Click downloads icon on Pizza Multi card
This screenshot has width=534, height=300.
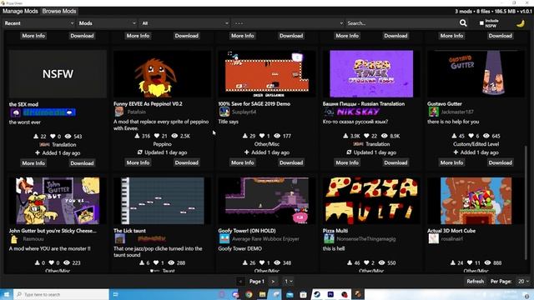click(x=350, y=263)
